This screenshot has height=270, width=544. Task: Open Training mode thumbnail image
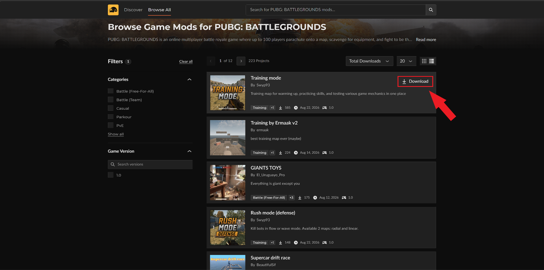tap(228, 93)
